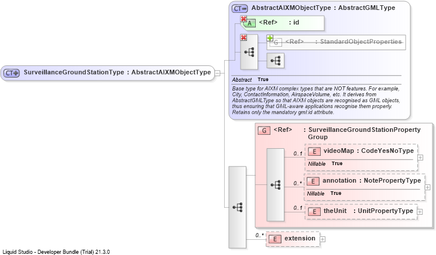Select the 'extension' element label
Image resolution: width=436 pixels, height=255 pixels.
300,238
